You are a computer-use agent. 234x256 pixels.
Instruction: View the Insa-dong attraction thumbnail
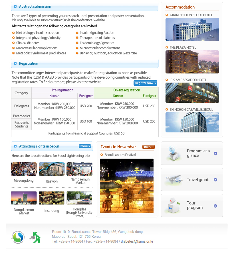pyautogui.click(x=52, y=198)
